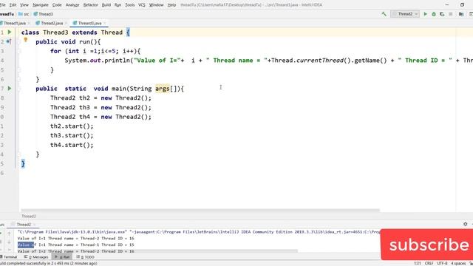Open the Tools menu
The image size is (473, 266).
tap(130, 5)
